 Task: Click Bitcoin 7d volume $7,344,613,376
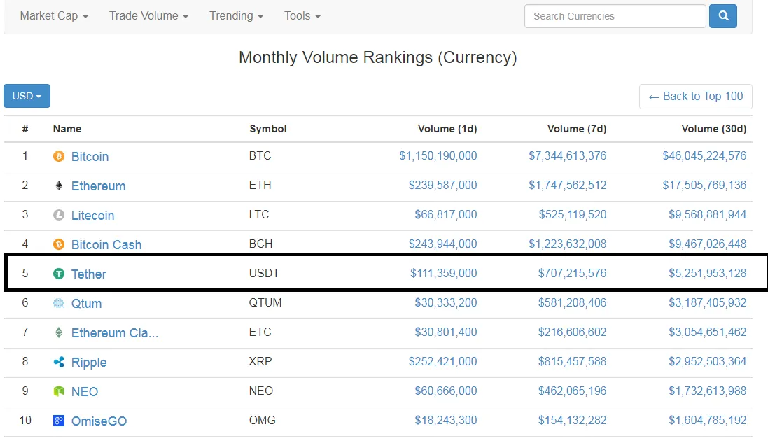click(x=567, y=156)
